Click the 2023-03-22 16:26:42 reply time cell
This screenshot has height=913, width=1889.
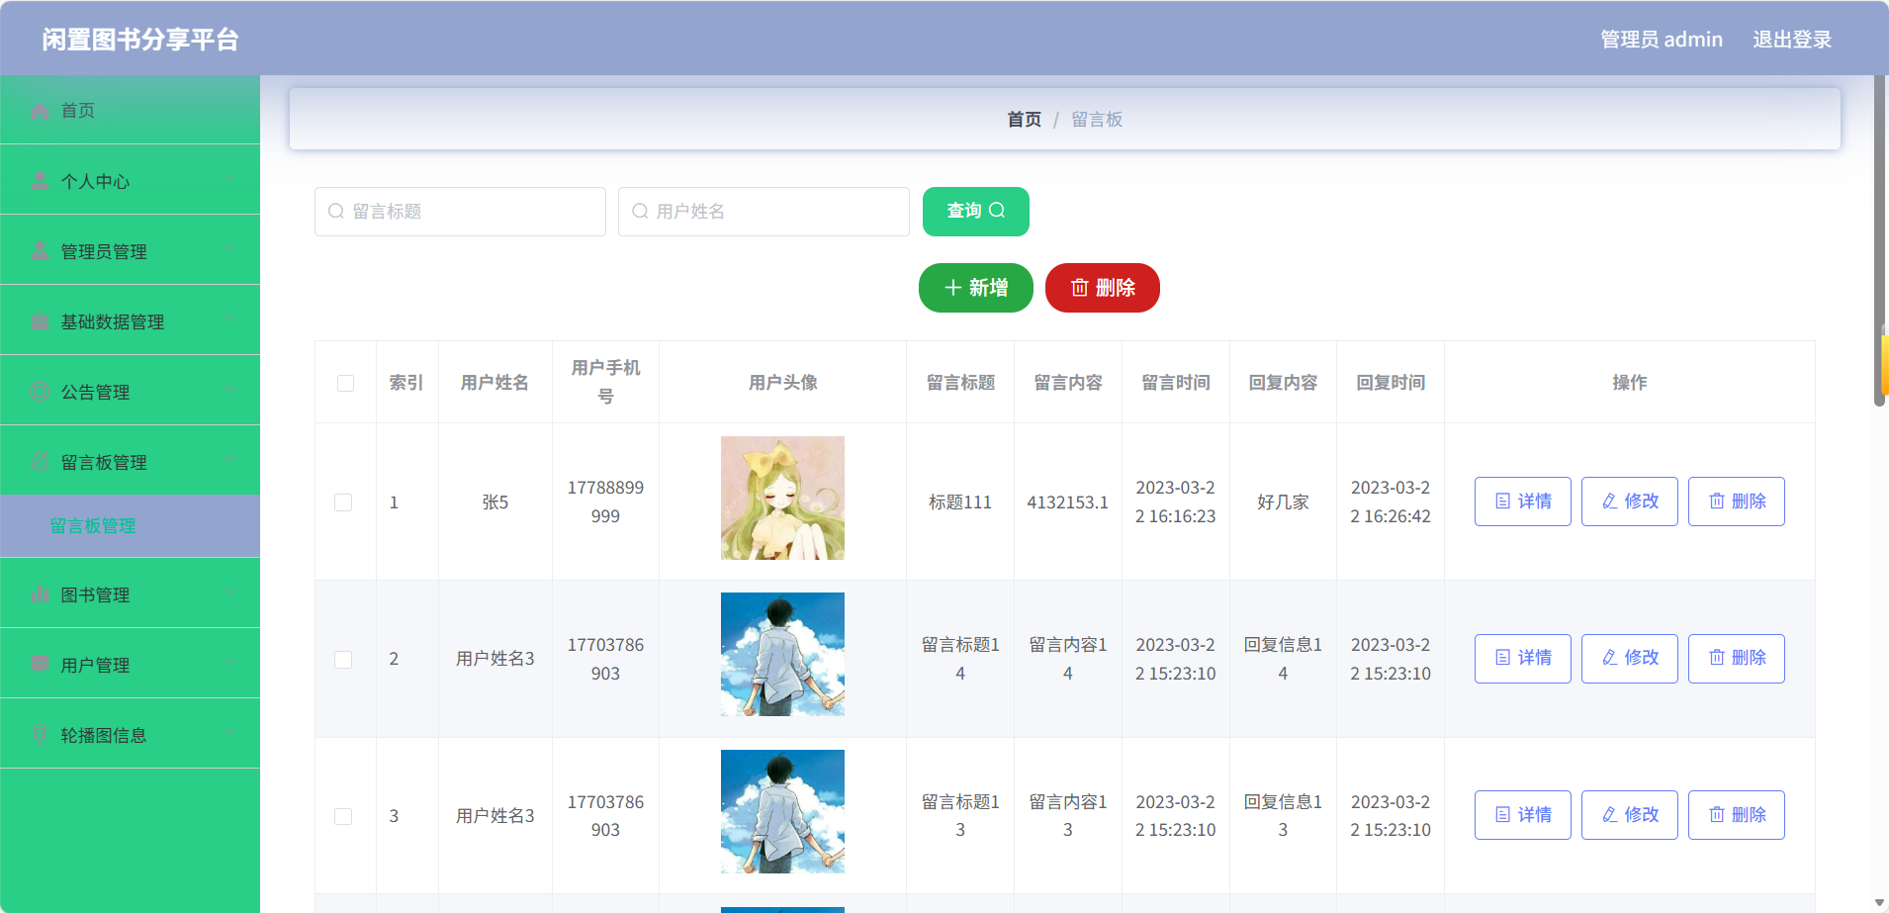point(1391,502)
